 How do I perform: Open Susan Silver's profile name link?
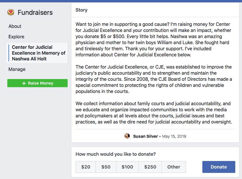pyautogui.click(x=145, y=136)
